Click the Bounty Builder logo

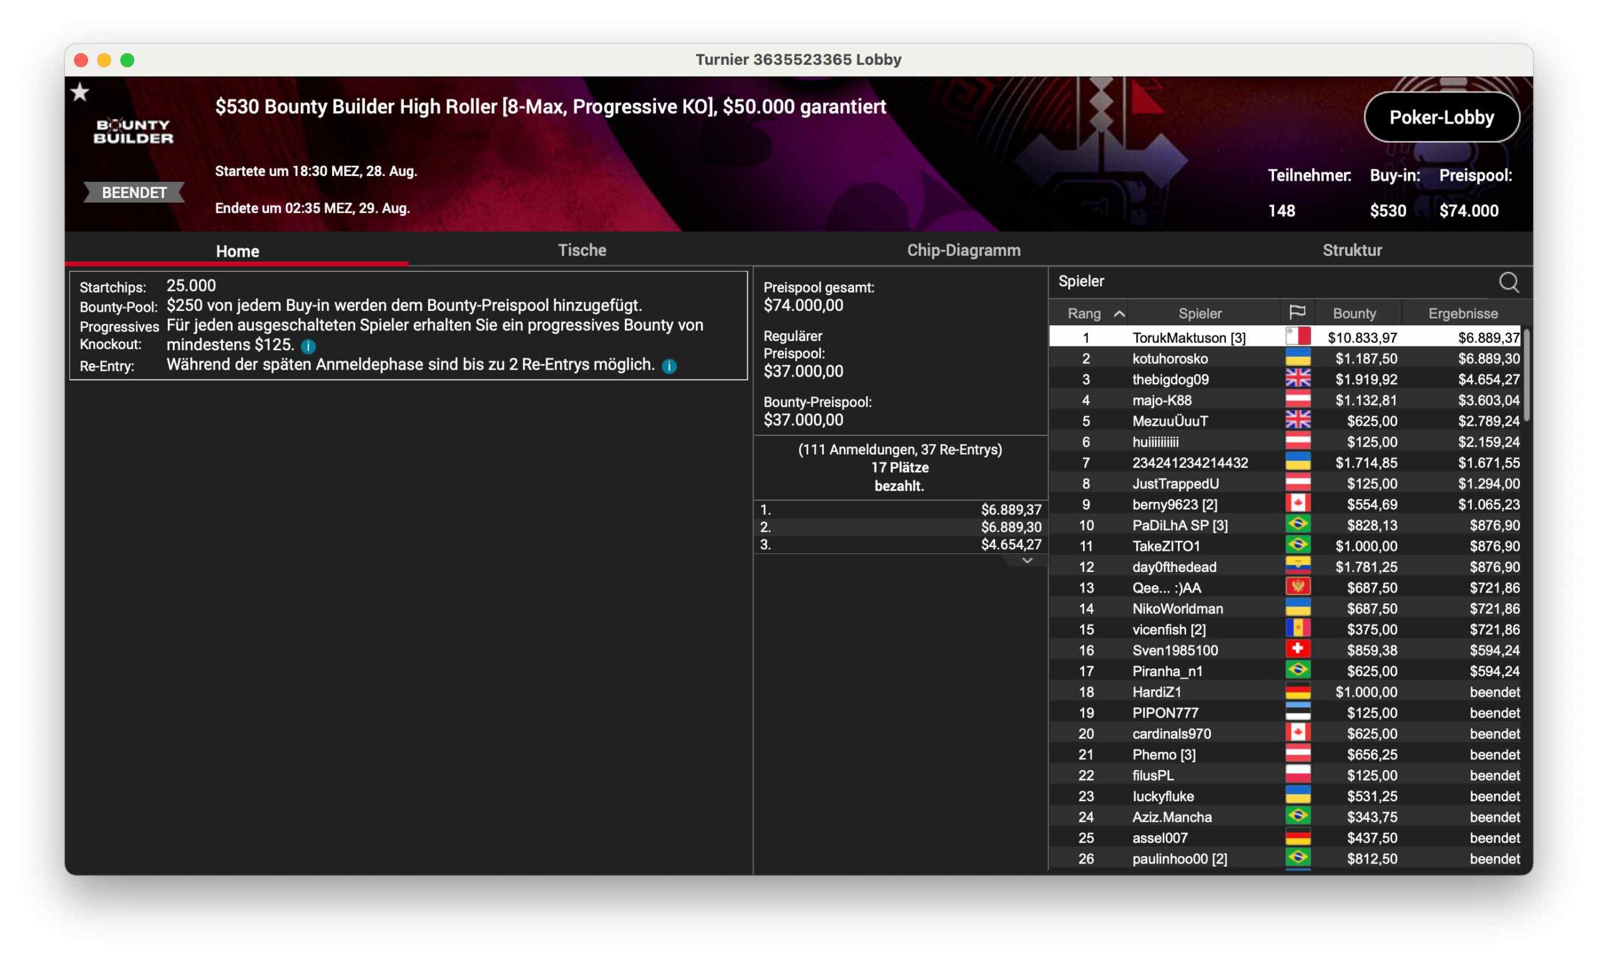tap(134, 132)
